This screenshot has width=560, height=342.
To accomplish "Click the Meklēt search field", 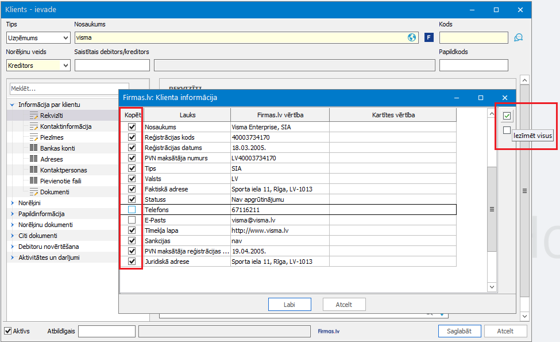I will coord(69,89).
